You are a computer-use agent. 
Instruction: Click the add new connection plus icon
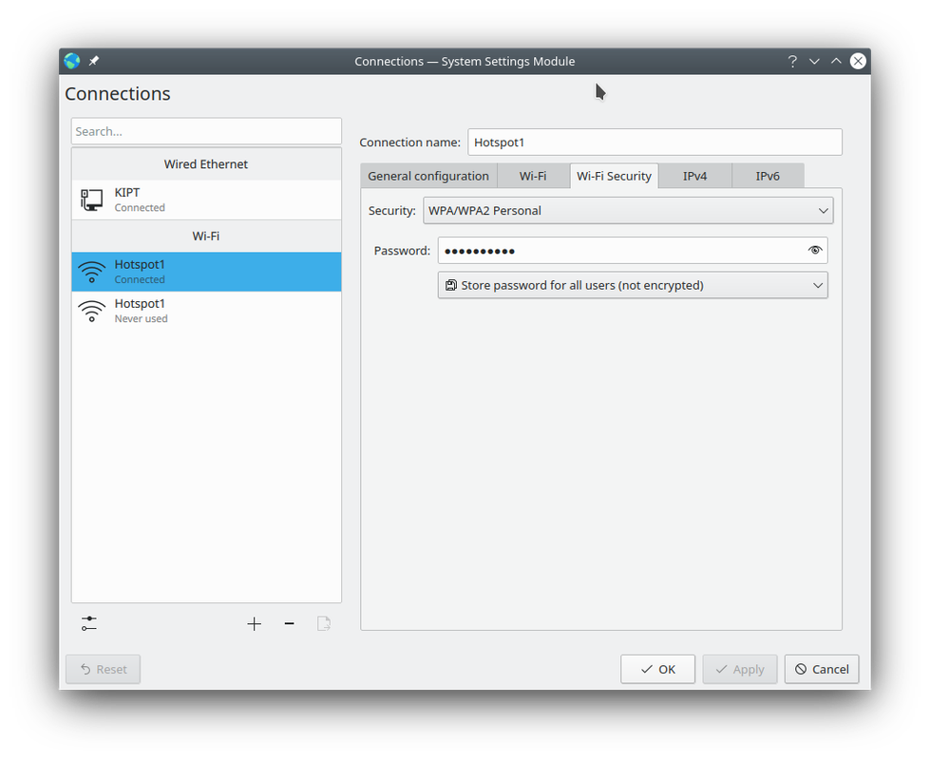254,623
